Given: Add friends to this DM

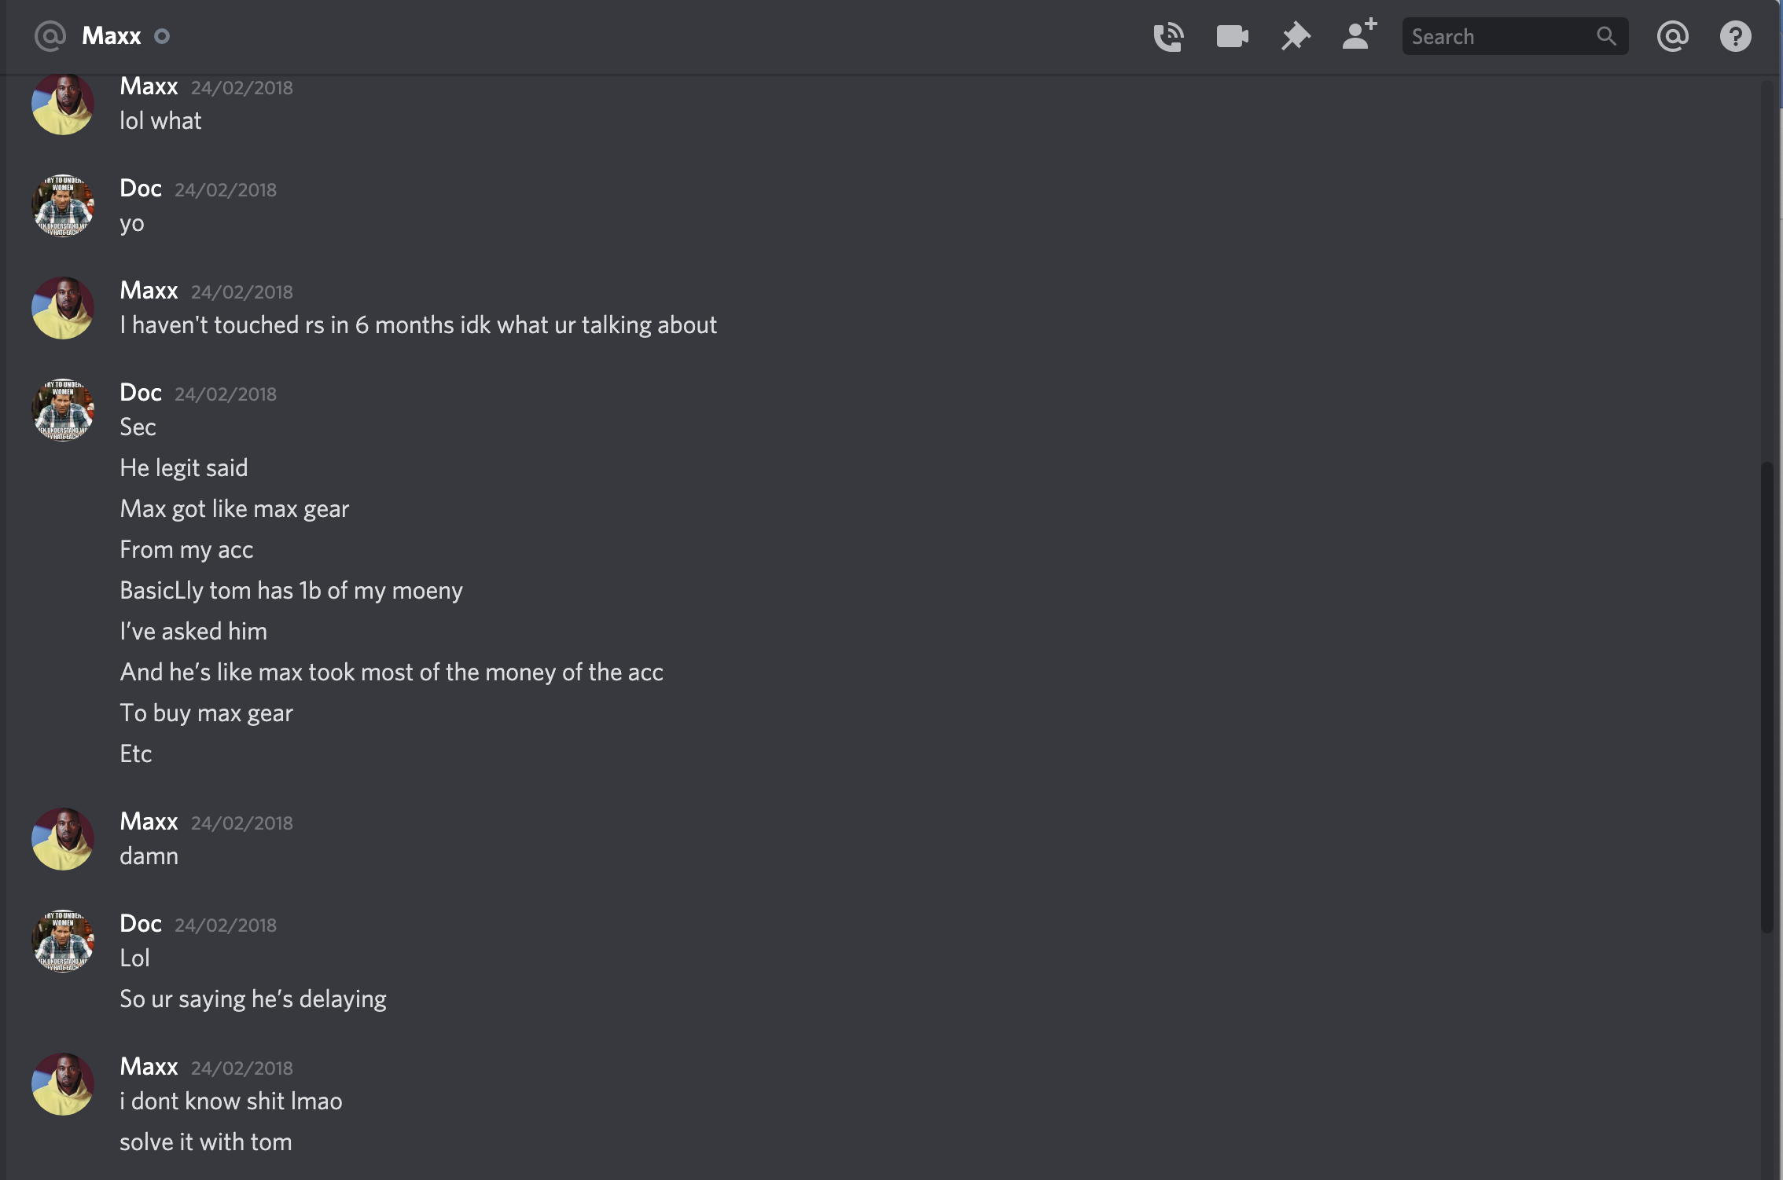Looking at the screenshot, I should pos(1359,35).
